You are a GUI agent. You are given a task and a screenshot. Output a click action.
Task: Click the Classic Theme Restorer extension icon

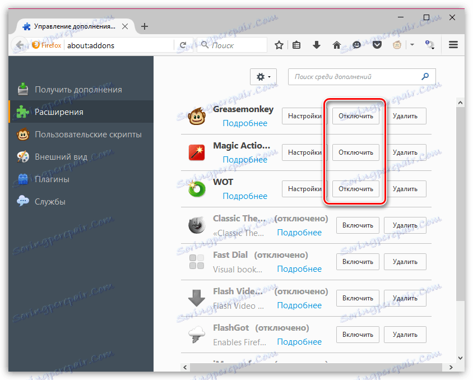click(x=197, y=225)
